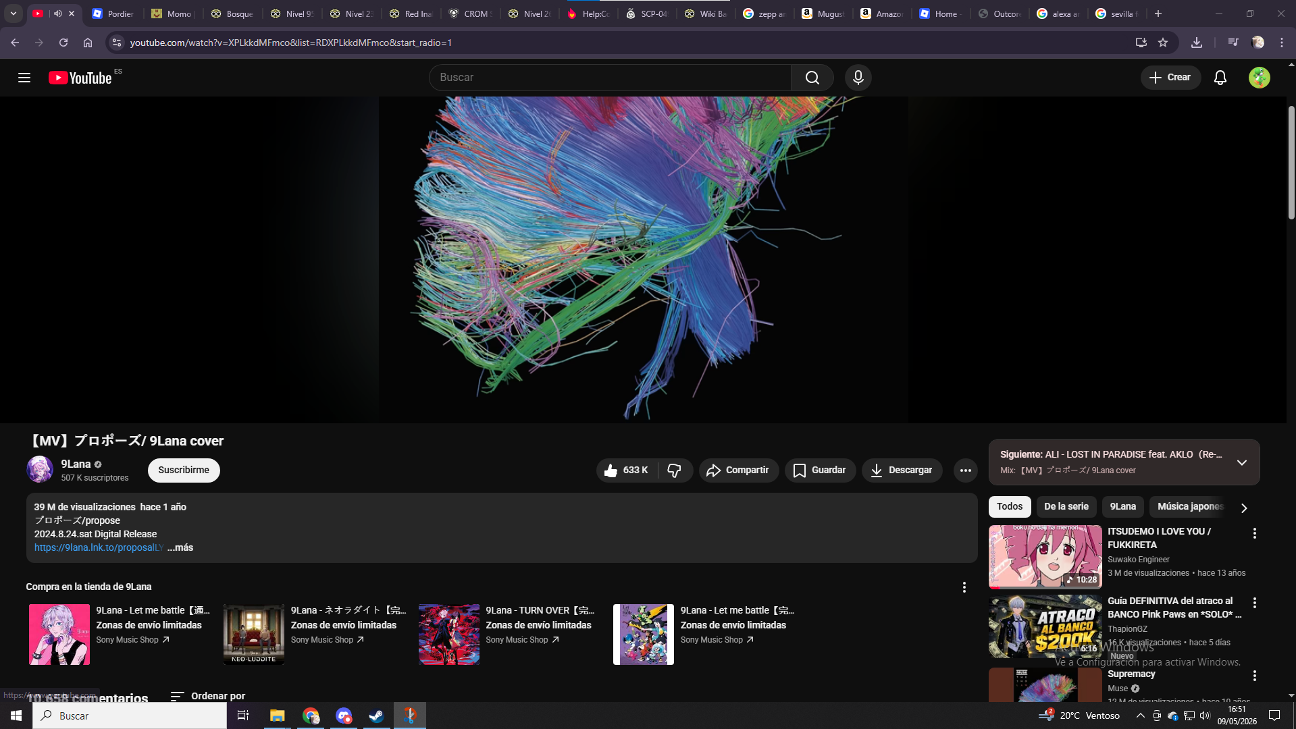The image size is (1296, 729).
Task: Open the TURN OVER product thumbnail
Action: tap(449, 634)
